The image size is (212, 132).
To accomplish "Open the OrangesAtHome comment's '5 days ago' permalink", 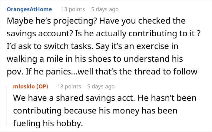I will [x=105, y=9].
